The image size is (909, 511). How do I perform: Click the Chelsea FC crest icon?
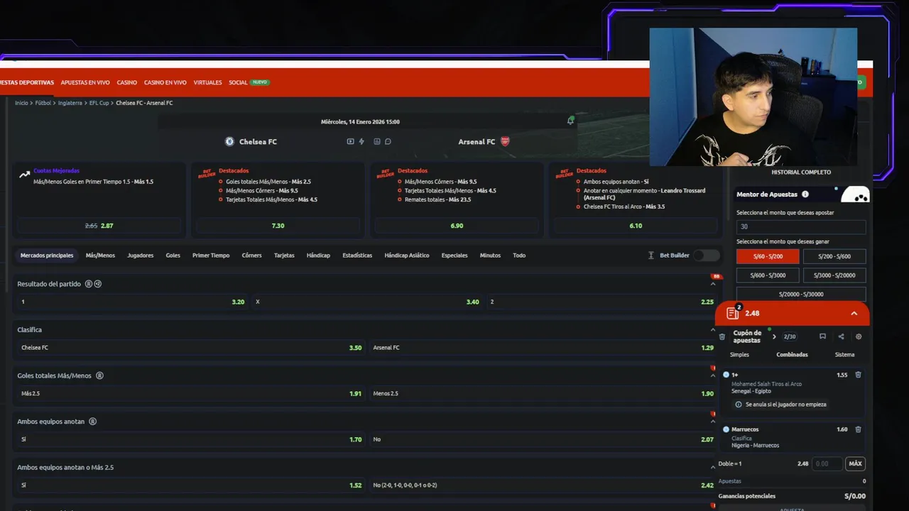point(229,141)
